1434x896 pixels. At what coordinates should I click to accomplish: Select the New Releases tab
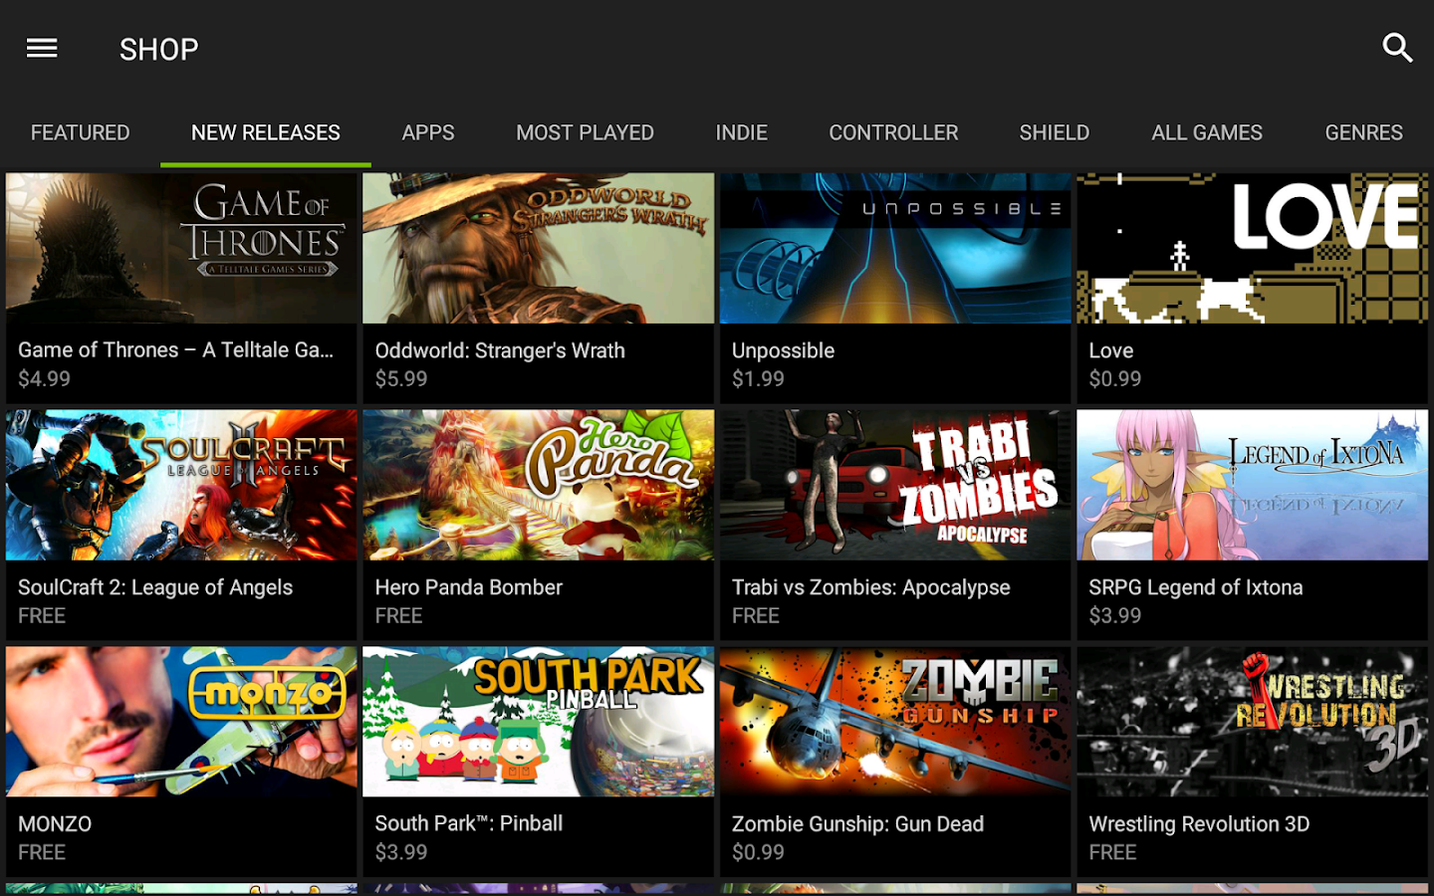tap(266, 132)
